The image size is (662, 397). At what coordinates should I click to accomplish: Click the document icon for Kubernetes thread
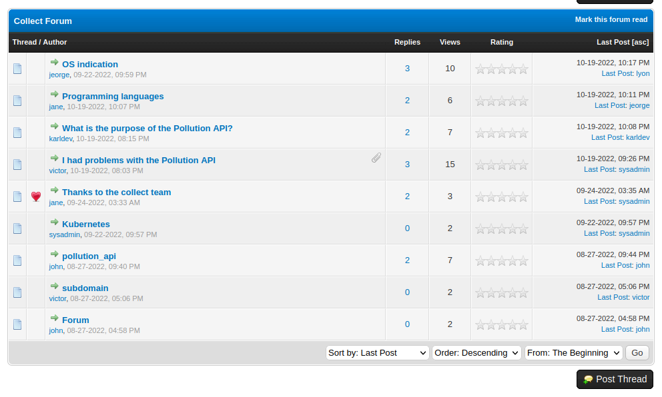(17, 228)
